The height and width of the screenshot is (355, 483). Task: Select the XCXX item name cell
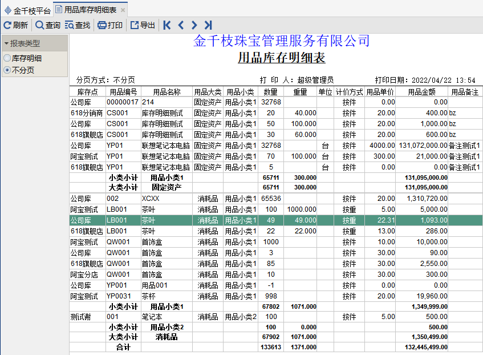167,199
